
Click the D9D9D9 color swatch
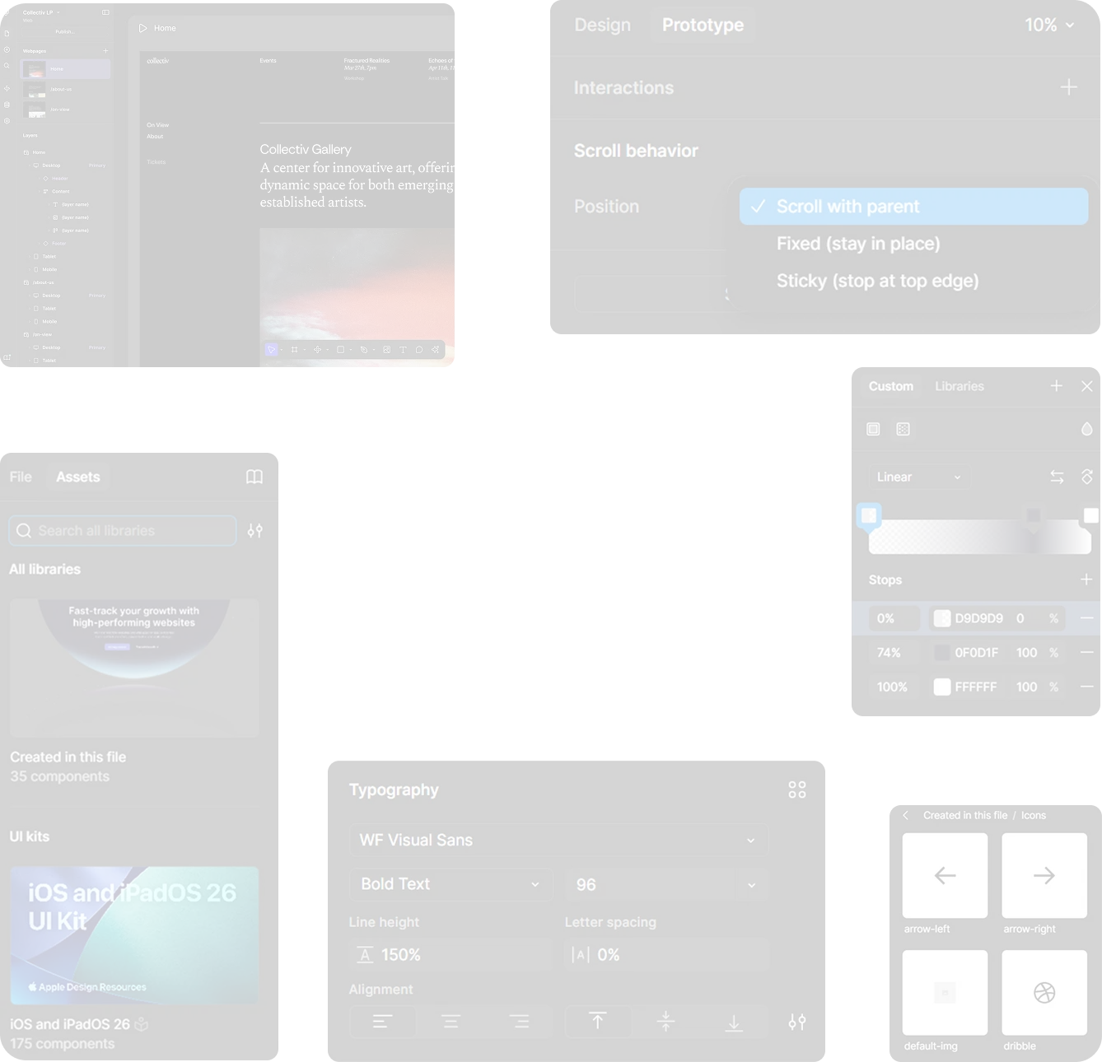(x=942, y=618)
